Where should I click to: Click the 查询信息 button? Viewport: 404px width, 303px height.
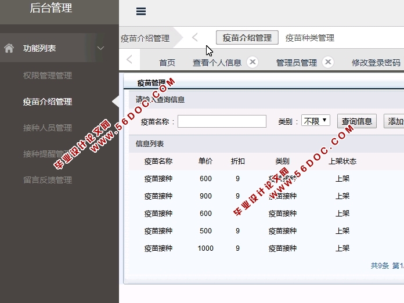pyautogui.click(x=356, y=121)
